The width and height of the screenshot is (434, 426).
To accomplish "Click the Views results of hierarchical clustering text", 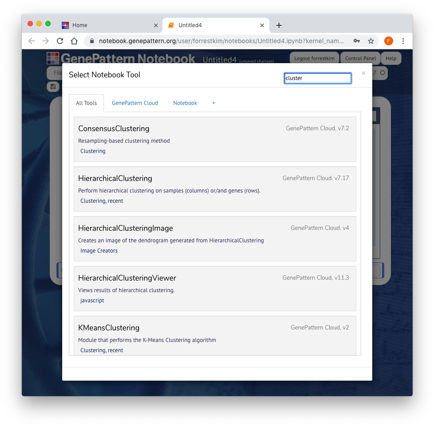I will tap(126, 290).
